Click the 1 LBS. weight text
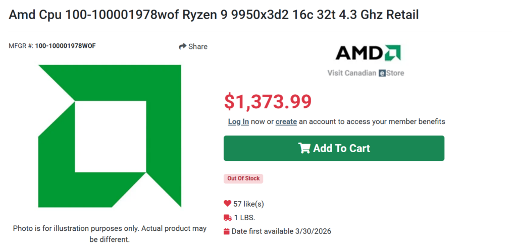 (244, 218)
